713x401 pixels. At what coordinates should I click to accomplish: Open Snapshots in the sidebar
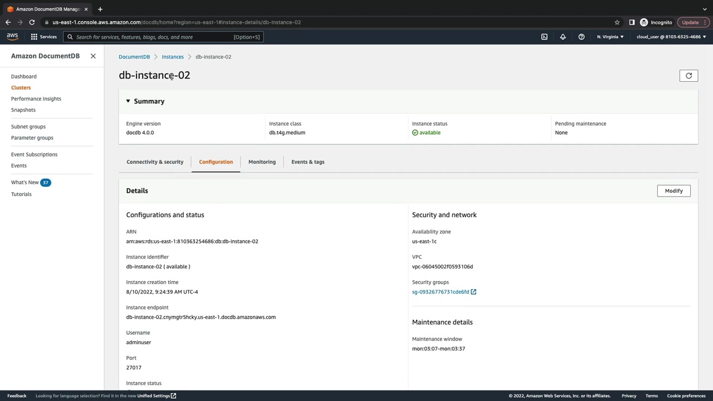coord(23,110)
